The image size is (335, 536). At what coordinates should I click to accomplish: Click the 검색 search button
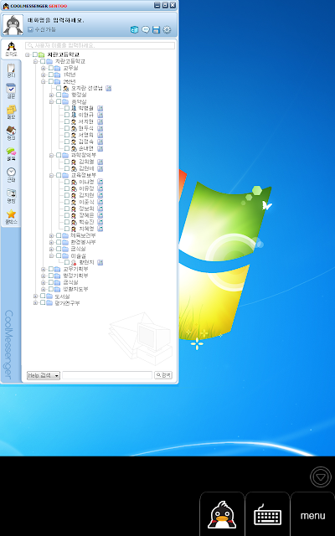163,375
